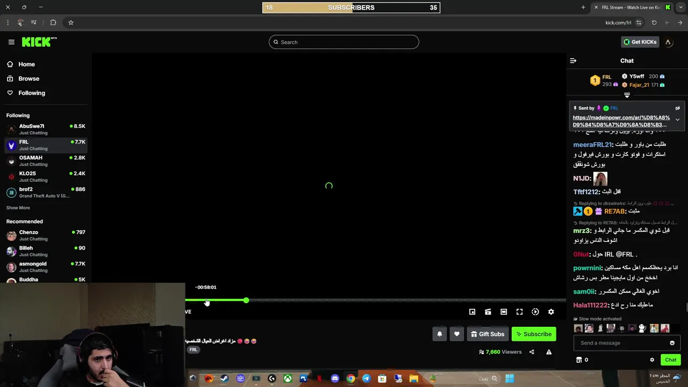Jump to live playback
Viewport: 688px width, 387px height.
(535, 312)
